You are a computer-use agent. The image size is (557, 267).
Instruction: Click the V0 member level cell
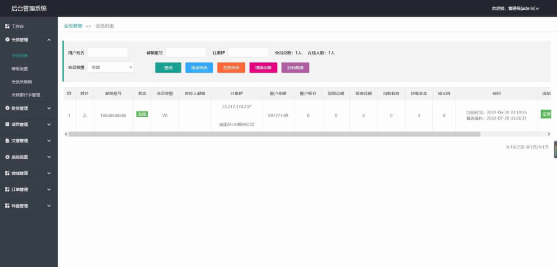(x=165, y=115)
